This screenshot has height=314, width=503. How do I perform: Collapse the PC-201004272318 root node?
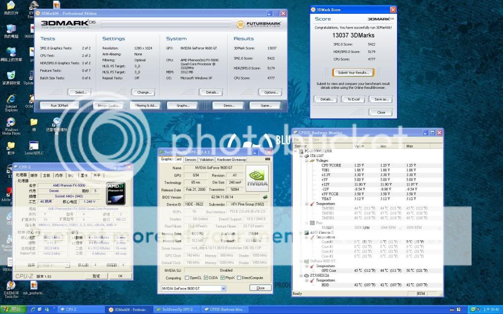(x=296, y=151)
